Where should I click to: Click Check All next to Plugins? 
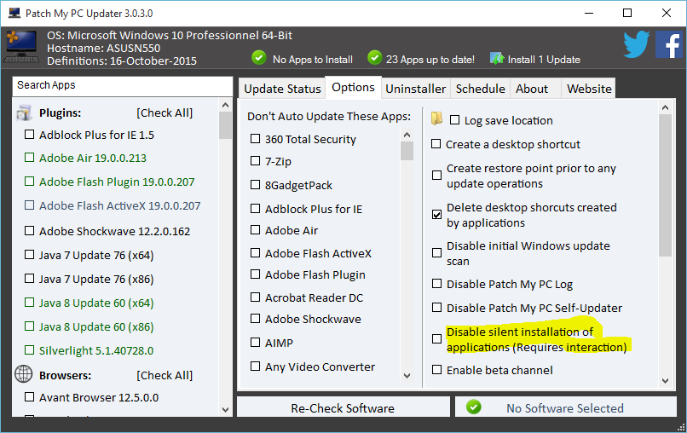tap(165, 113)
